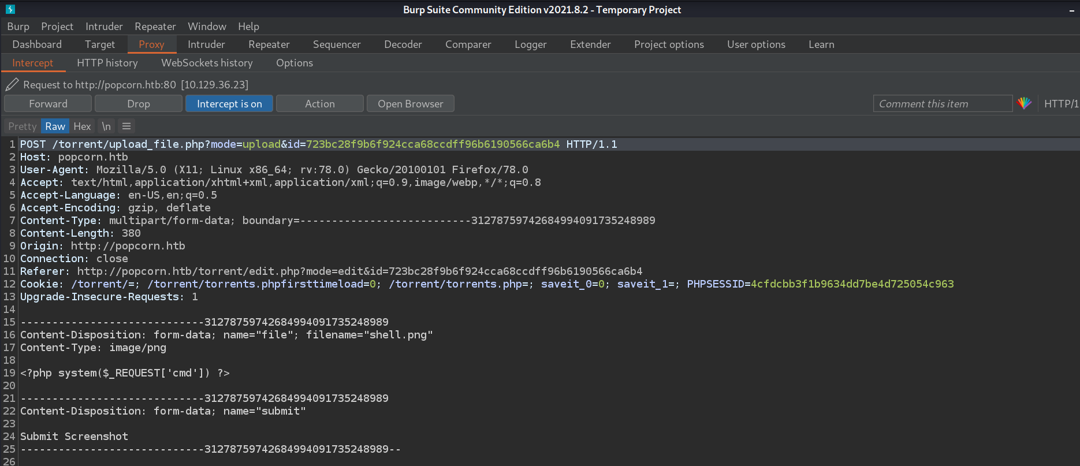The height and width of the screenshot is (466, 1080).
Task: Open the Burp menu
Action: [x=18, y=27]
